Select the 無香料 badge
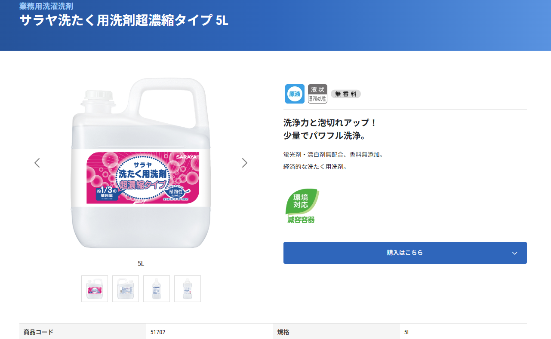 (x=345, y=94)
